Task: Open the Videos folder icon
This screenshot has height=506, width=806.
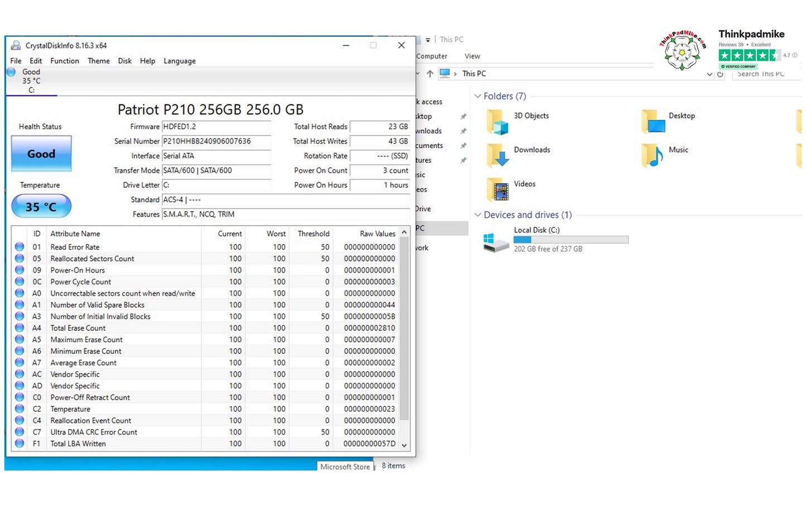Action: click(x=498, y=190)
